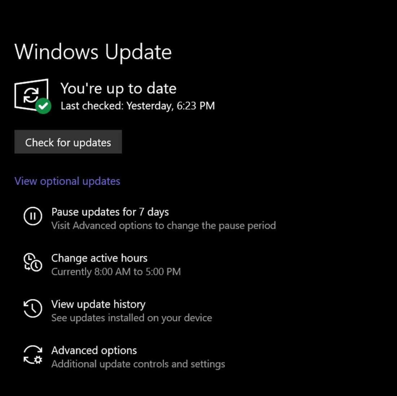Click the pause circle icon
This screenshot has height=396, width=397.
[x=32, y=216]
